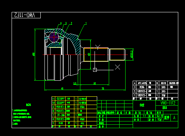Click part code VW011F2-1 in white table

coord(142,95)
